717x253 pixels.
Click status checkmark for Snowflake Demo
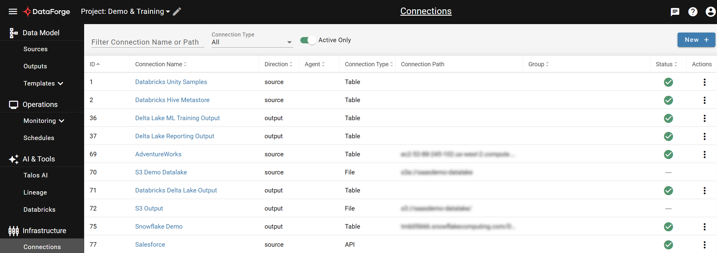point(668,226)
